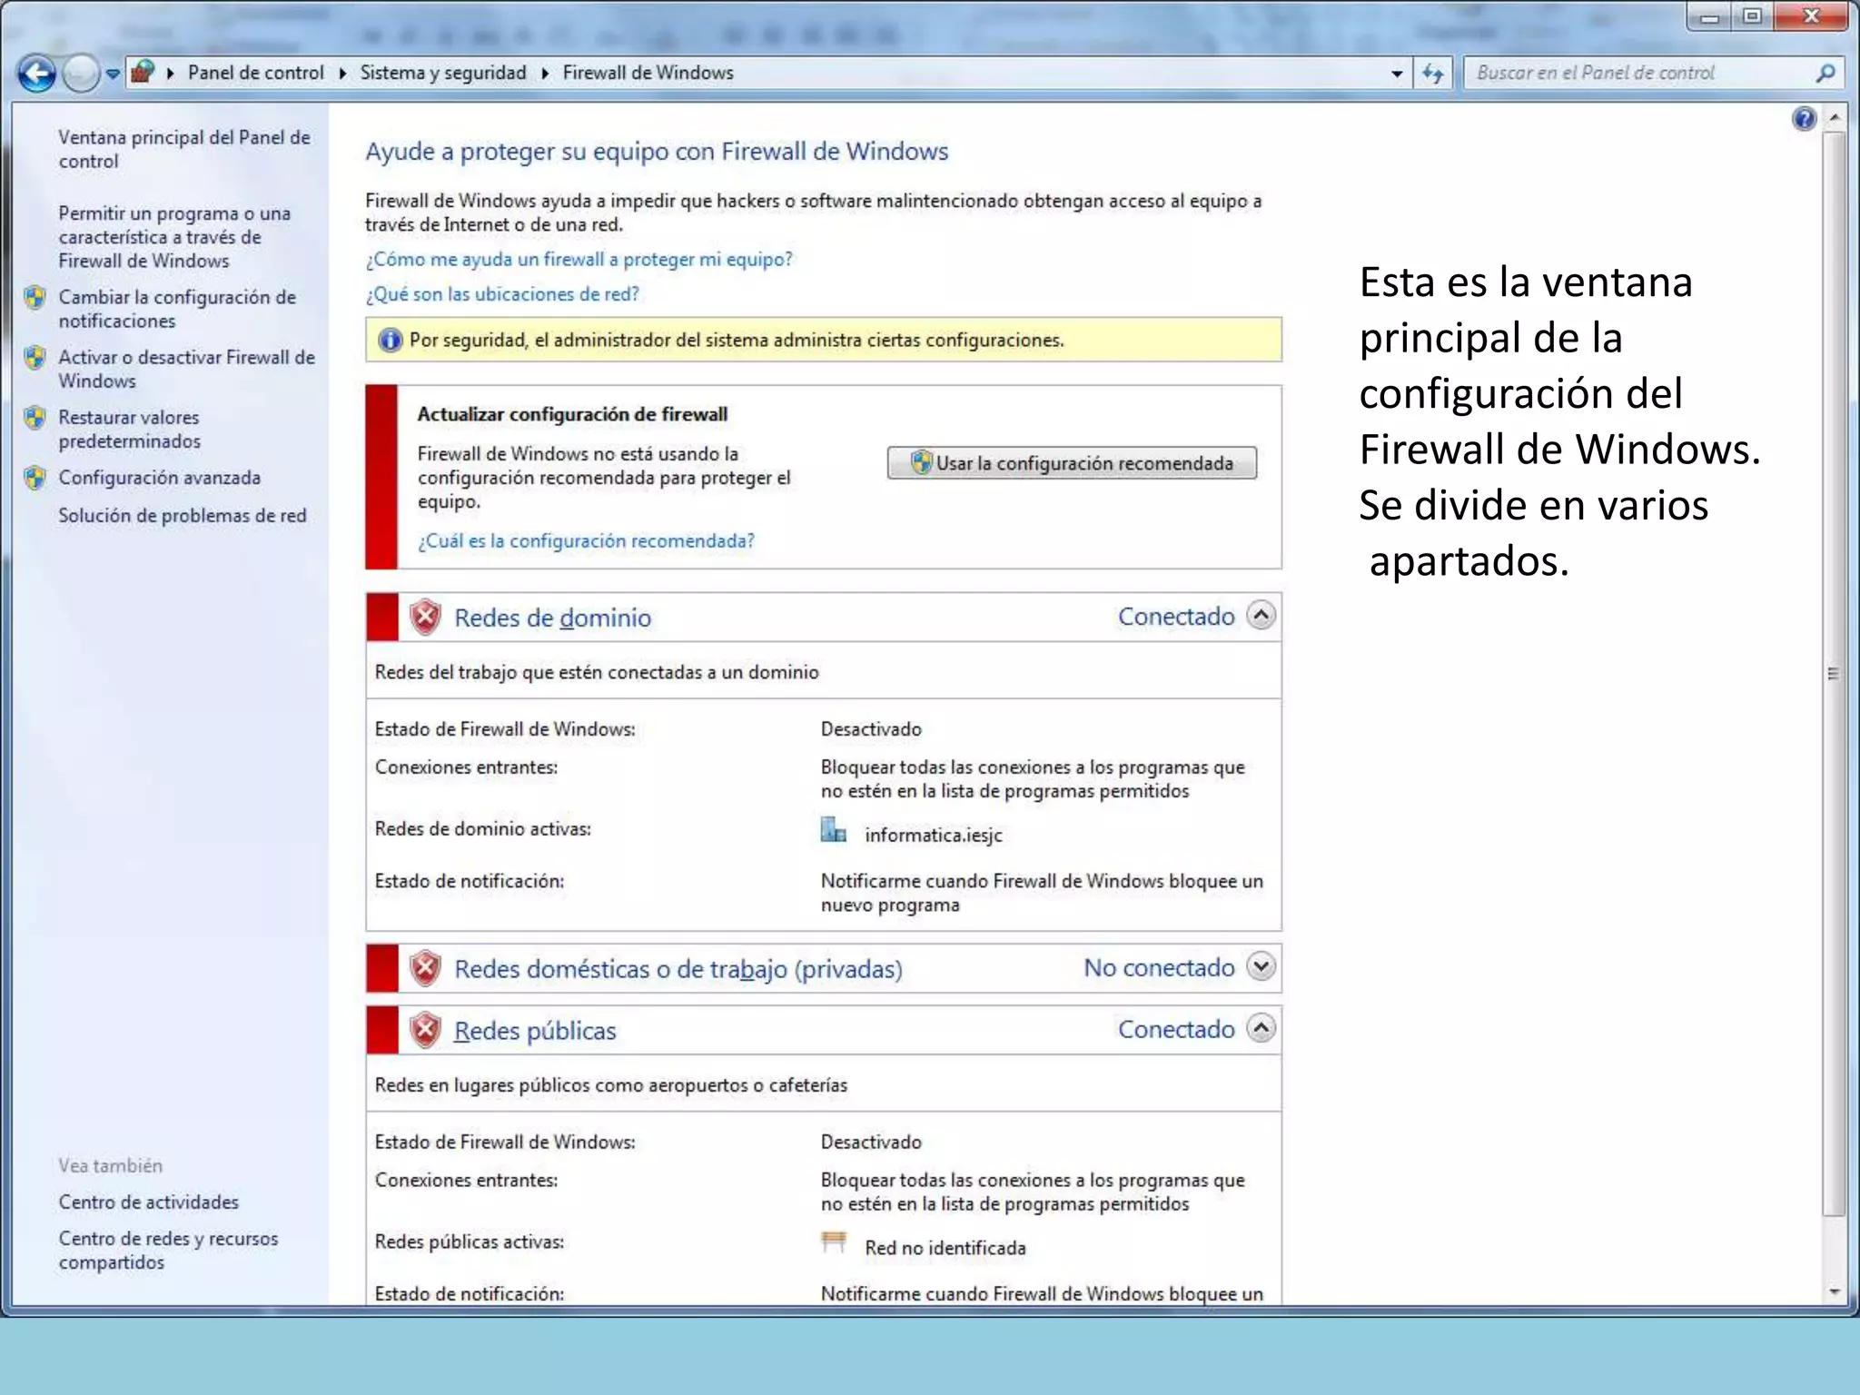
Task: Click the Redes públicas heading
Action: 535,1032
